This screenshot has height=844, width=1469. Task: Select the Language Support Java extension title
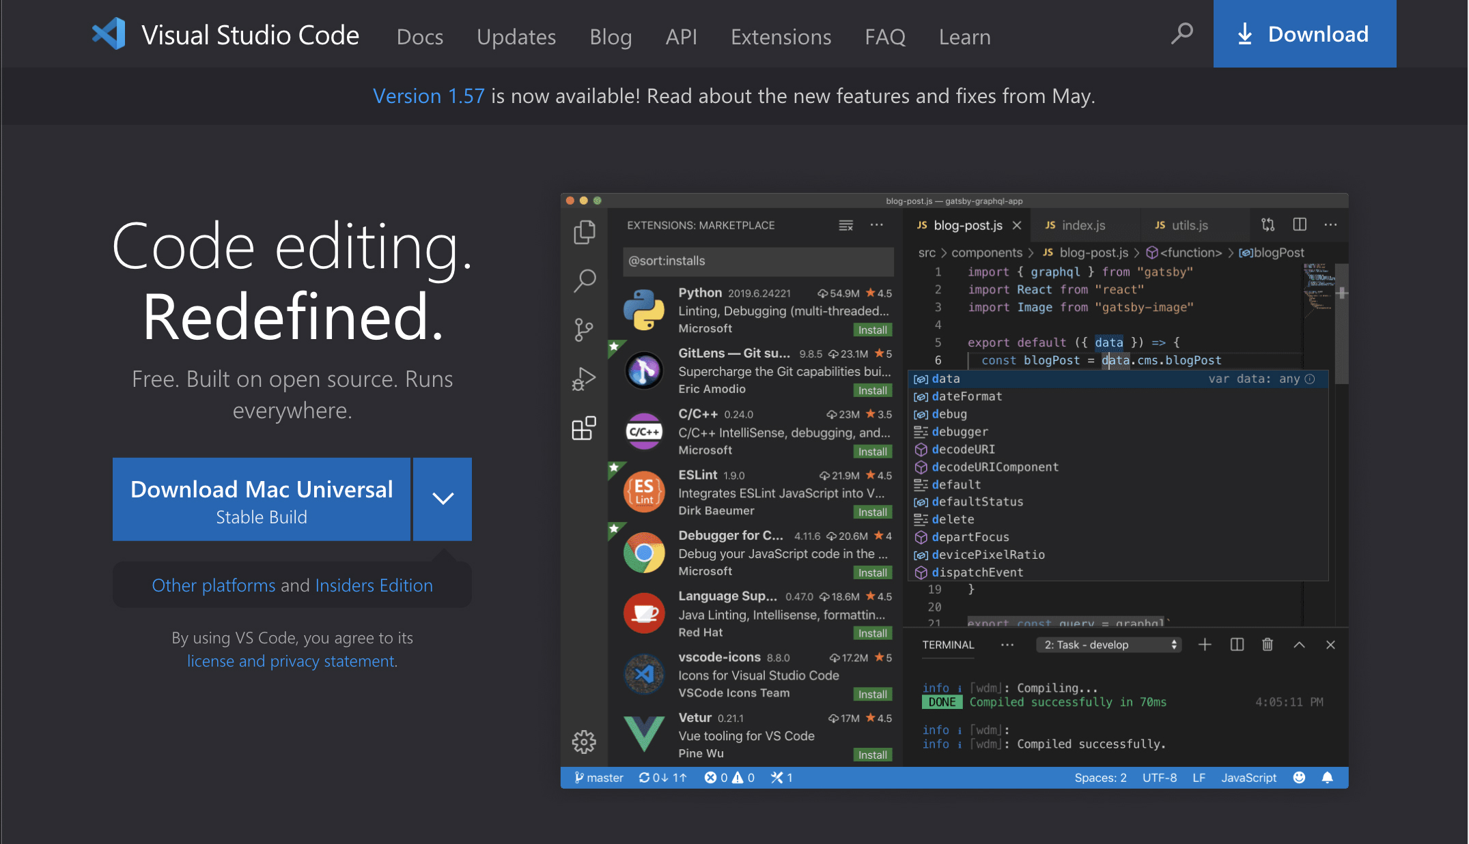[727, 596]
